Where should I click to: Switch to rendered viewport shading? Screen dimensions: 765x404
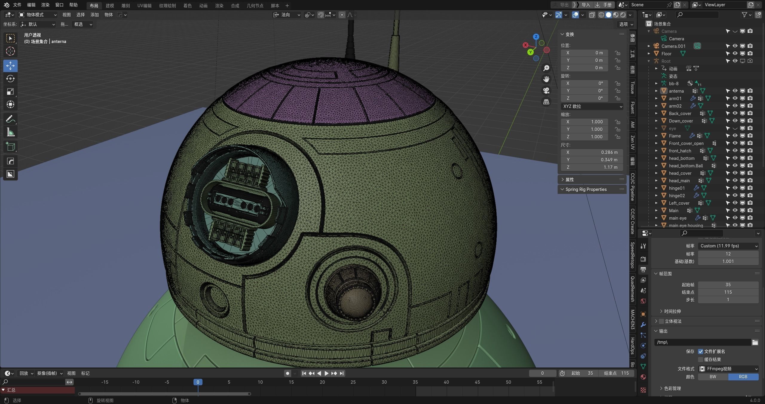[x=623, y=15]
